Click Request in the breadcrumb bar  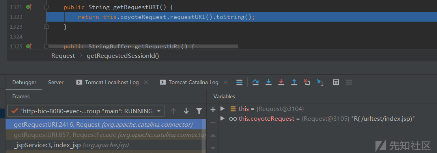[63, 56]
